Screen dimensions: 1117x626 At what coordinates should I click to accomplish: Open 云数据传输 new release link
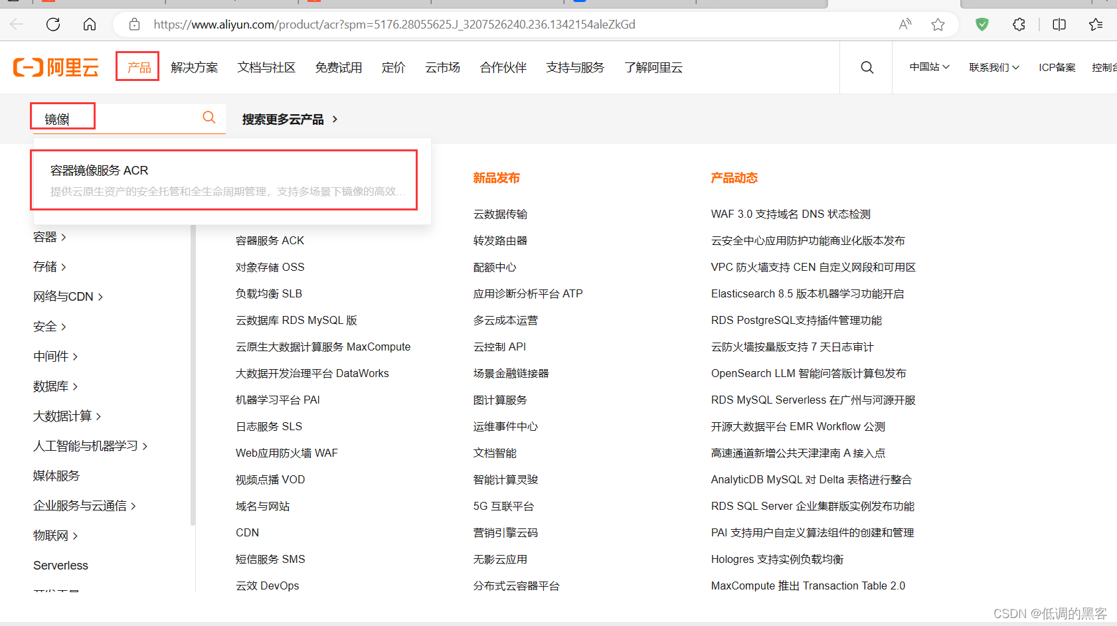(x=500, y=214)
